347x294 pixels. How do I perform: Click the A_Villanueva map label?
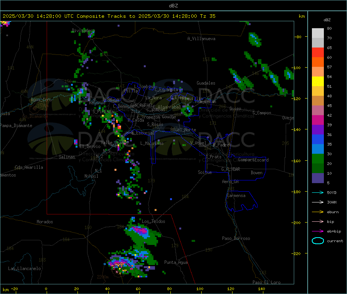coord(201,39)
